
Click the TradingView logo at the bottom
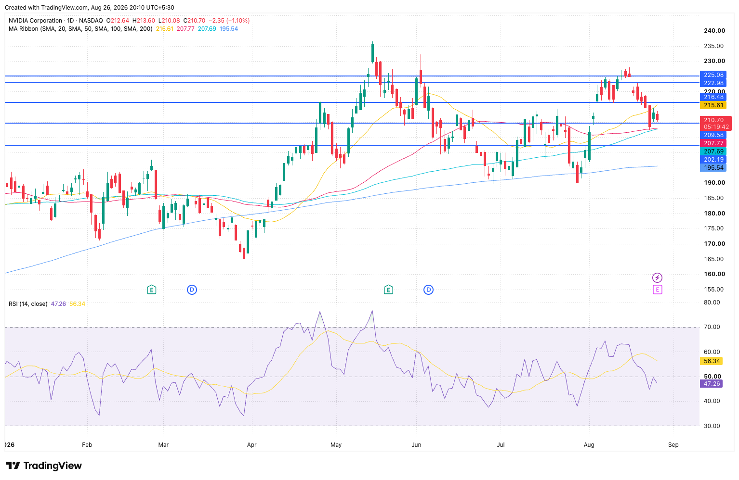[x=44, y=466]
